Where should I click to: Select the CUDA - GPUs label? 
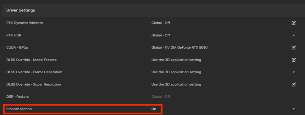tap(17, 47)
